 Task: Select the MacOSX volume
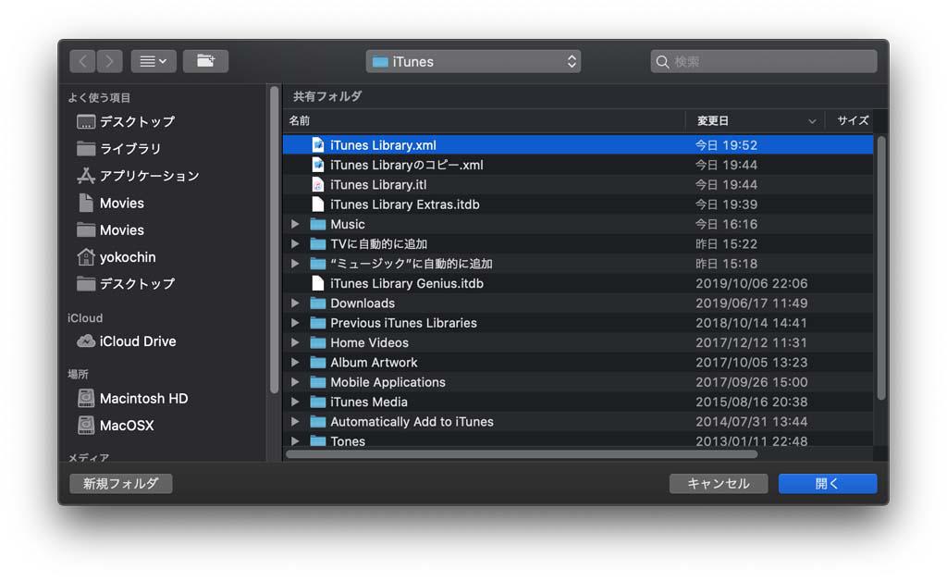click(116, 426)
